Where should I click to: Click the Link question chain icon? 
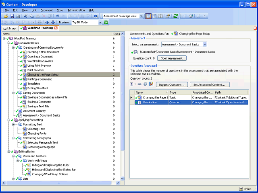click(139, 84)
